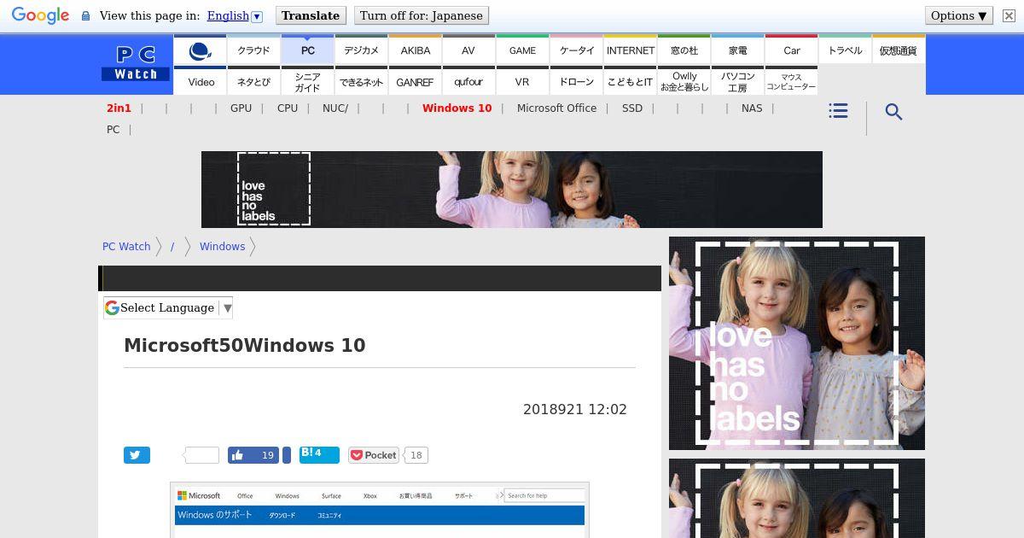
Task: Open the Owlly お金と暮らし tab
Action: pyautogui.click(x=684, y=82)
